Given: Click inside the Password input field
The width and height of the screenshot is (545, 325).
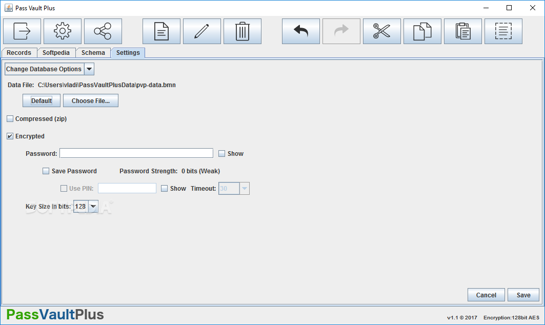Looking at the screenshot, I should [x=136, y=153].
